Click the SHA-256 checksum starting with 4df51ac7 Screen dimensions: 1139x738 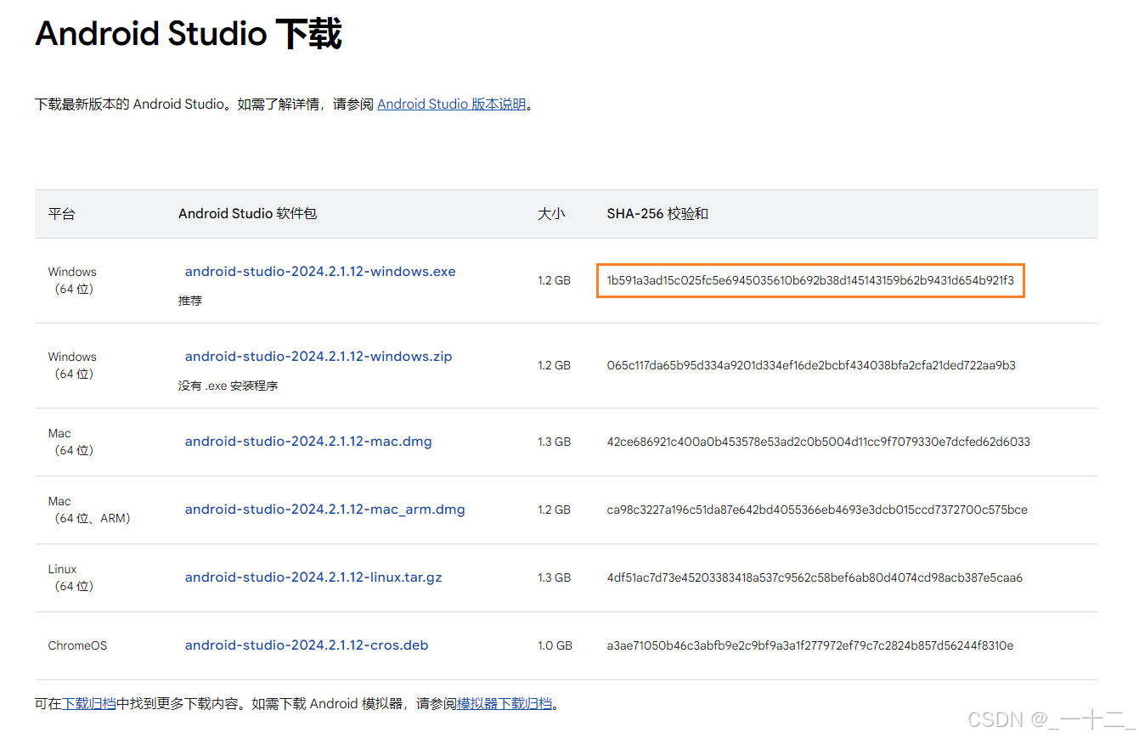click(x=815, y=577)
